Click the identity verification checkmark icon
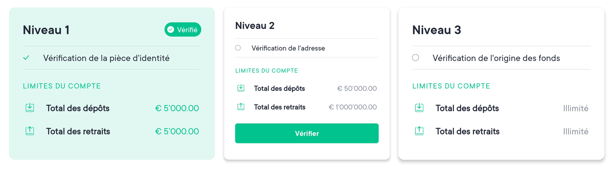Viewport: 614px width, 172px height. 26,58
